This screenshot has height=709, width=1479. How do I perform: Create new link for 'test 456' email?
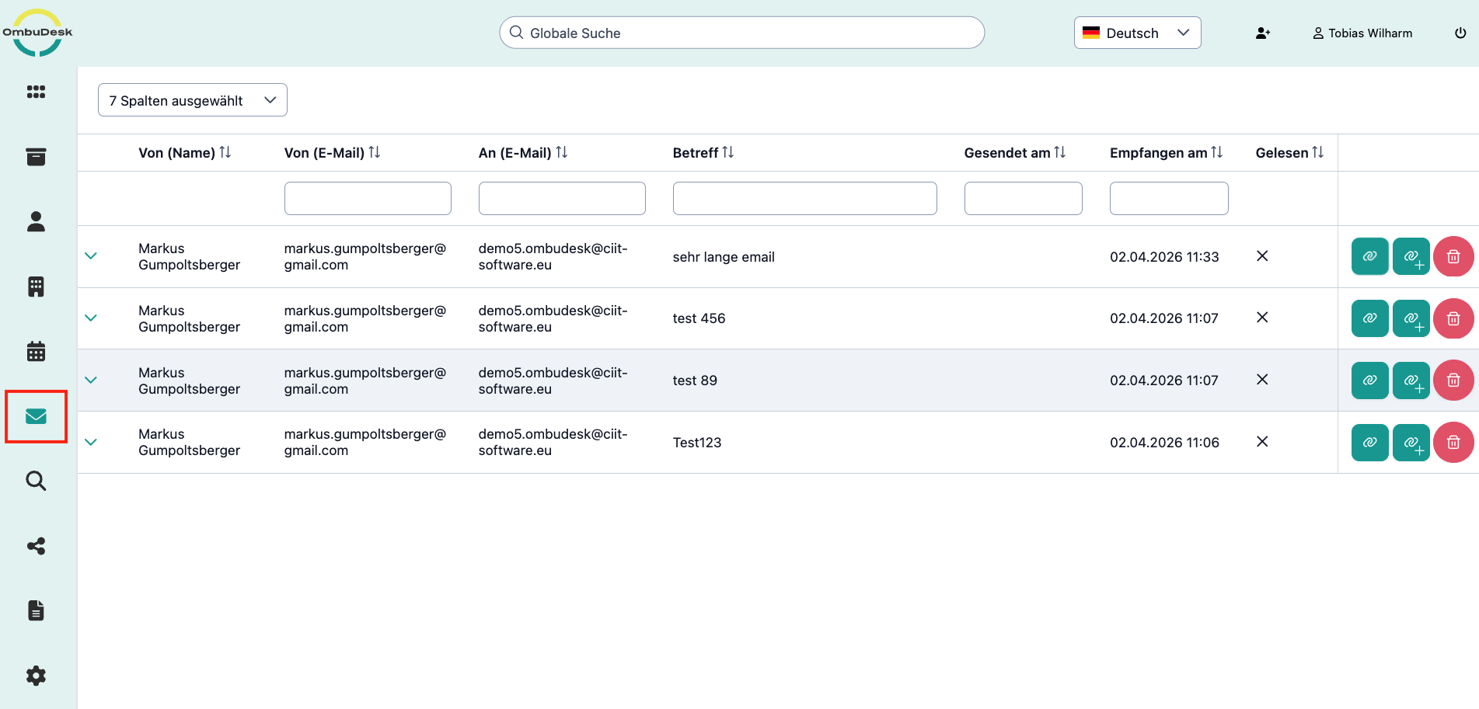click(1411, 318)
